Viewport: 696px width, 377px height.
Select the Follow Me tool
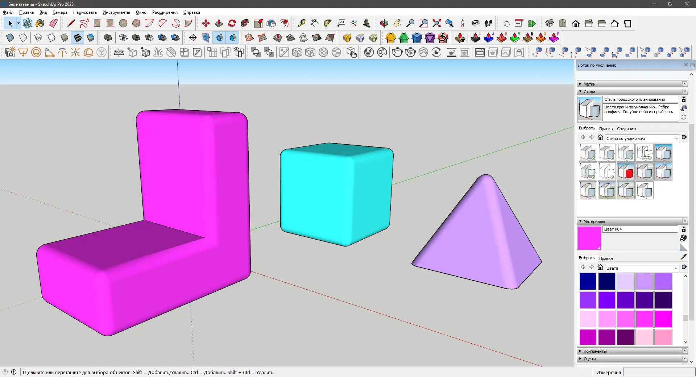(245, 24)
